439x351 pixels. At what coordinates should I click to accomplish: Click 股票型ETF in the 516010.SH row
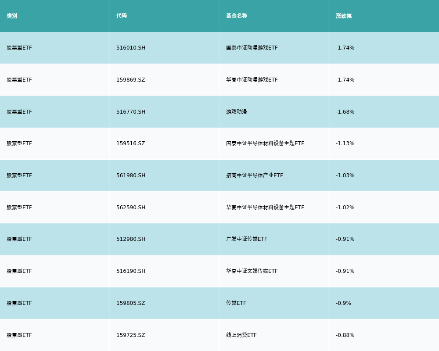[x=19, y=48]
